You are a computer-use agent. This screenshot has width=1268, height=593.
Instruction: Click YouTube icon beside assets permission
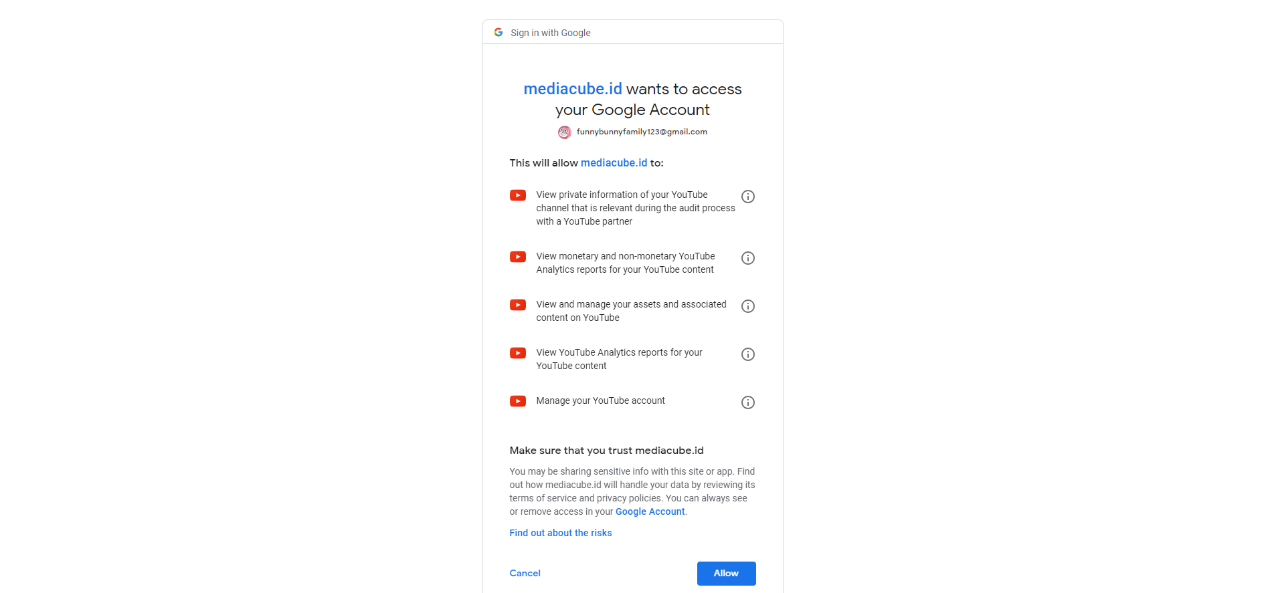tap(518, 305)
